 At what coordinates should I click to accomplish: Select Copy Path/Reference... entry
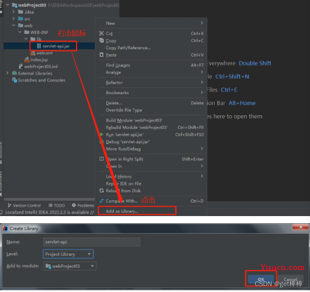tap(151, 48)
